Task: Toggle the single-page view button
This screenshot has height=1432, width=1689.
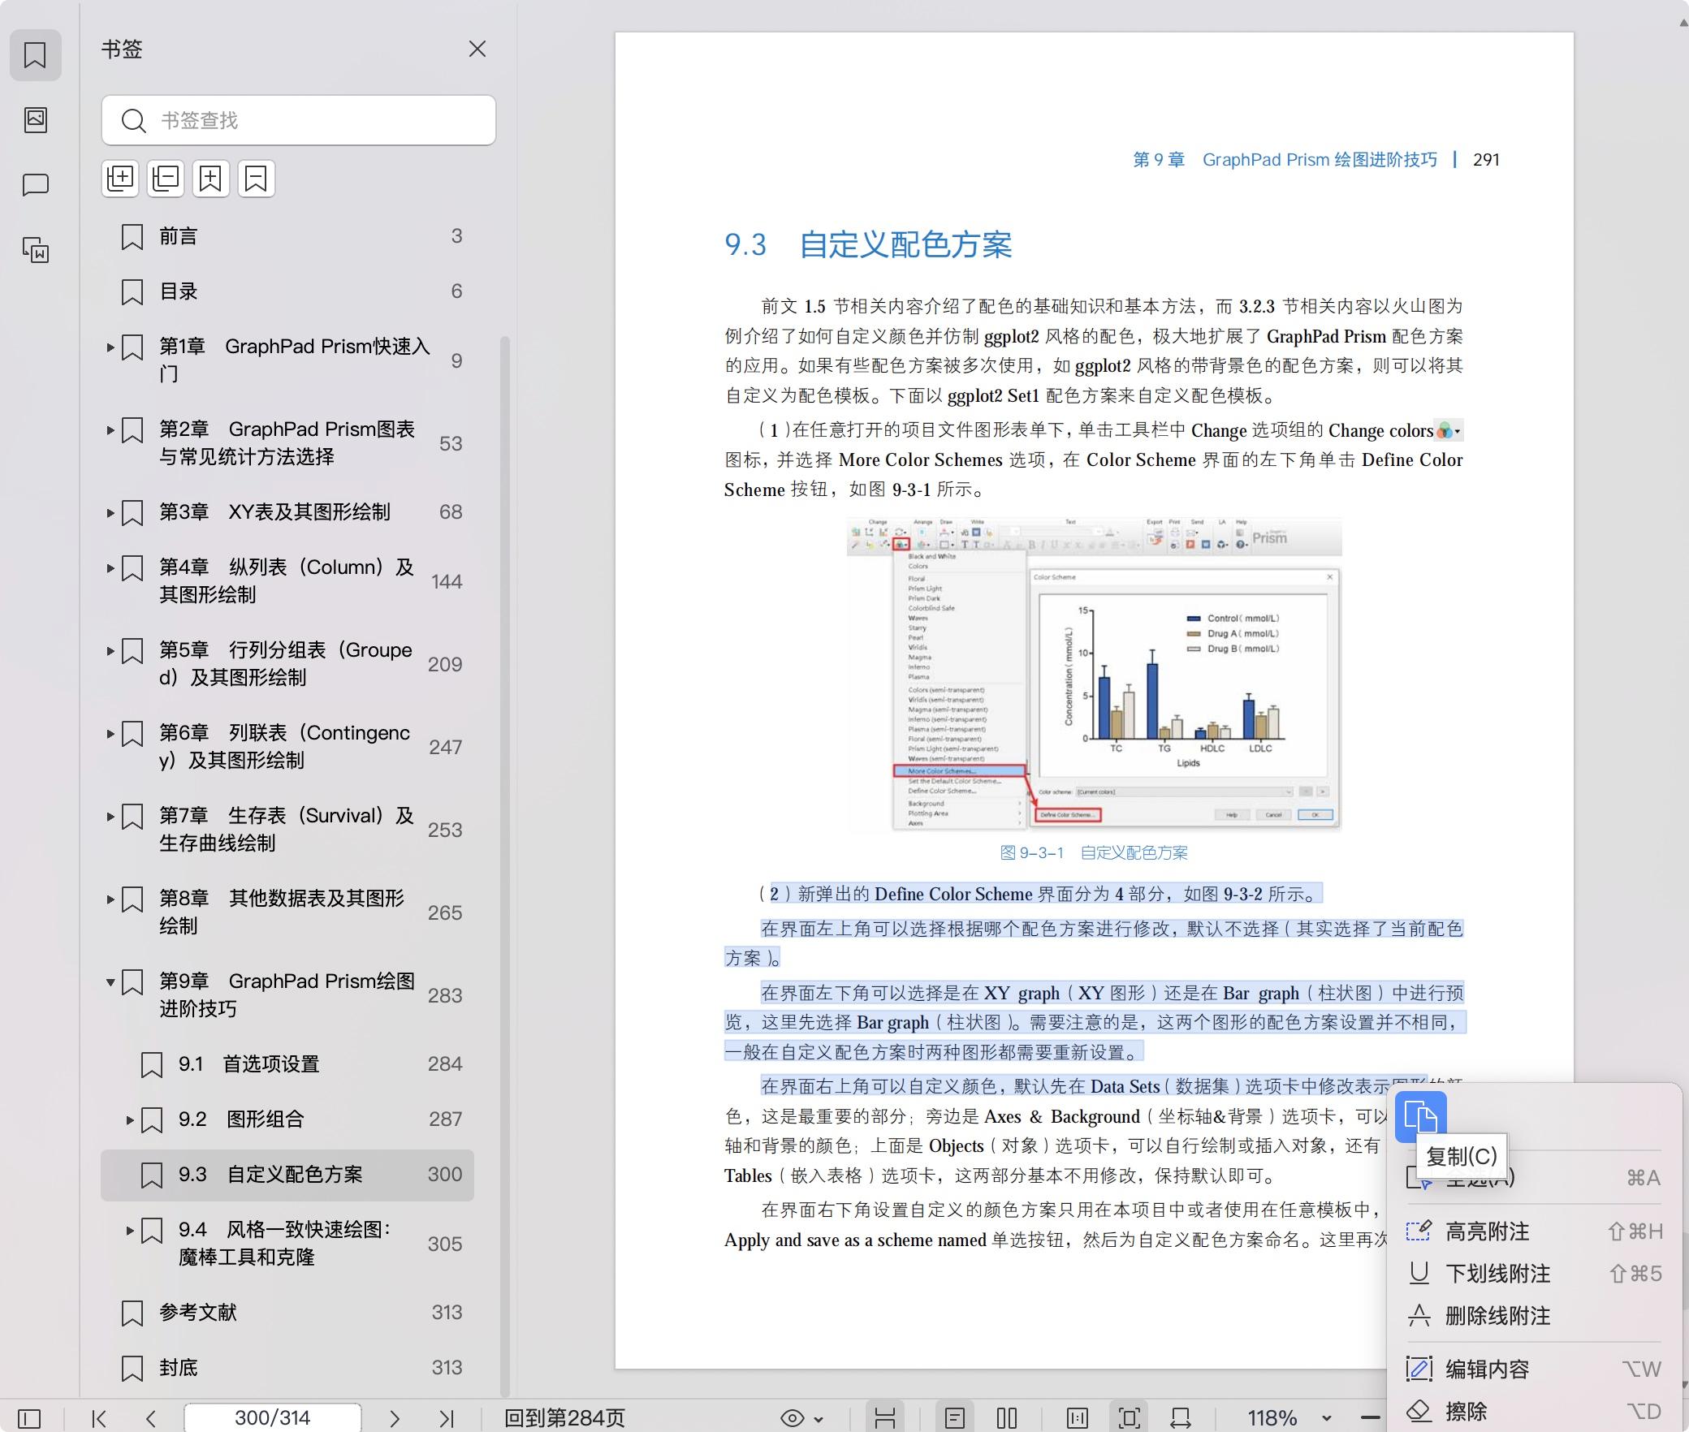Action: pyautogui.click(x=955, y=1418)
